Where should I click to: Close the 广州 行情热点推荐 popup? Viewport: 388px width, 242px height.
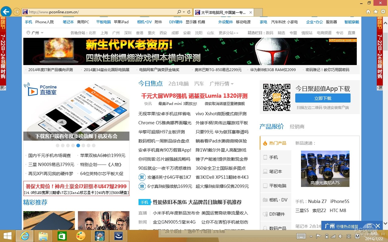[378, 226]
